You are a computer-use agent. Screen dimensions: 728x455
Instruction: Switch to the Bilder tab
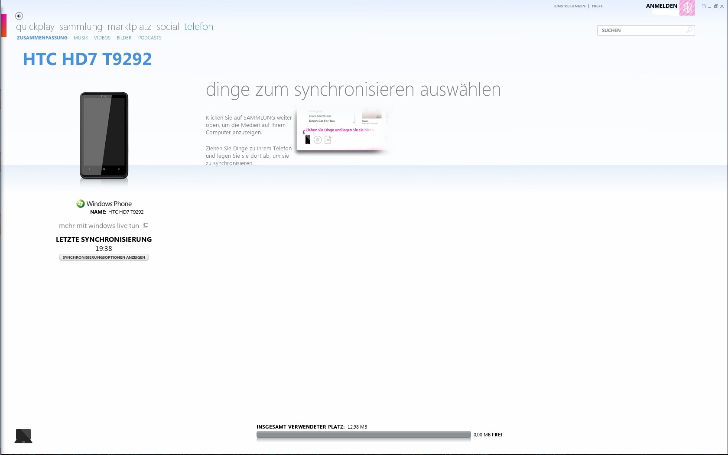(124, 38)
